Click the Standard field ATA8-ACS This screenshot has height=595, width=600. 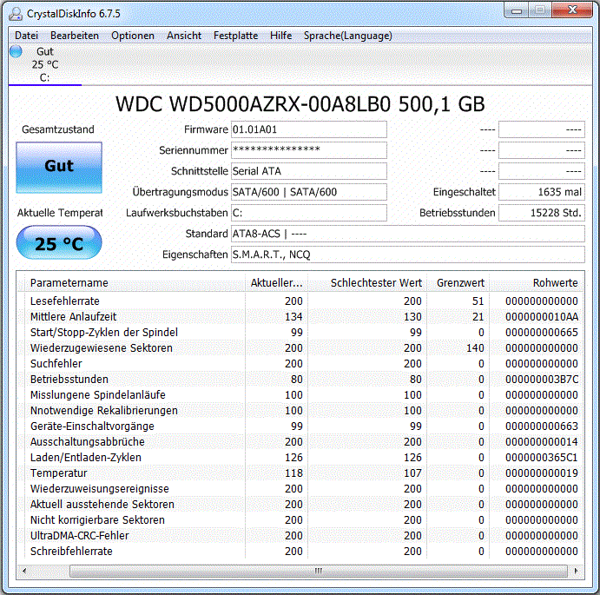pos(408,234)
